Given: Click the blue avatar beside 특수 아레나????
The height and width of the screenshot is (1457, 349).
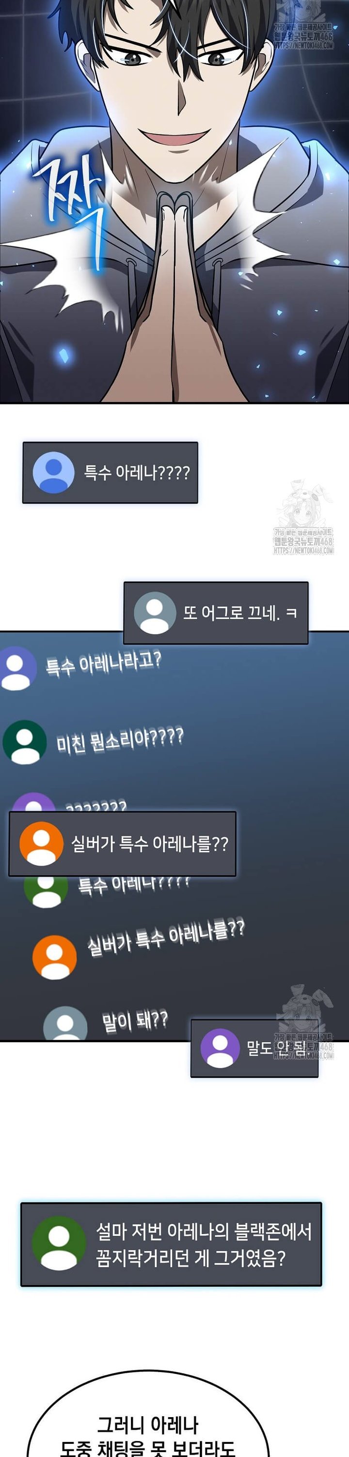Looking at the screenshot, I should click(54, 472).
